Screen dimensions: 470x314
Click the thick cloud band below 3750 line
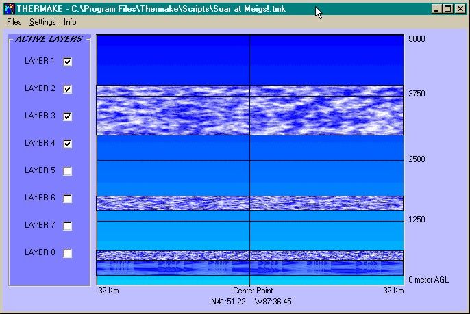[249, 116]
